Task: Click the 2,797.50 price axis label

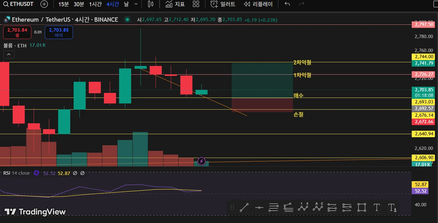Action: pyautogui.click(x=423, y=24)
